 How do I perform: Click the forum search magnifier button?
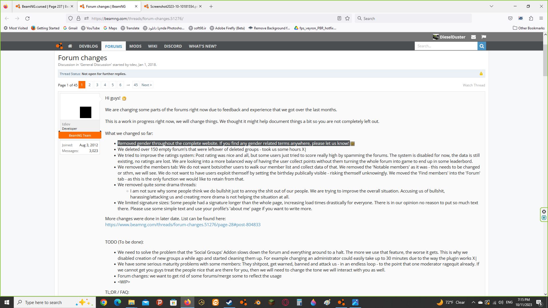click(482, 46)
